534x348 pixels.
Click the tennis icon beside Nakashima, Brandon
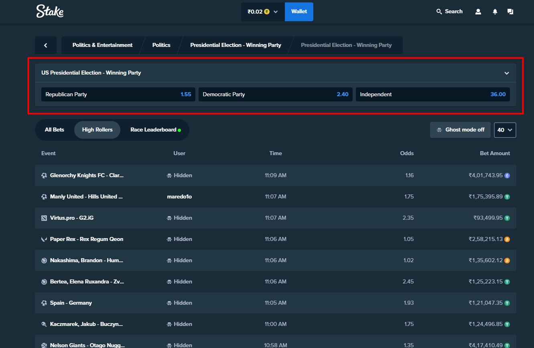[44, 260]
